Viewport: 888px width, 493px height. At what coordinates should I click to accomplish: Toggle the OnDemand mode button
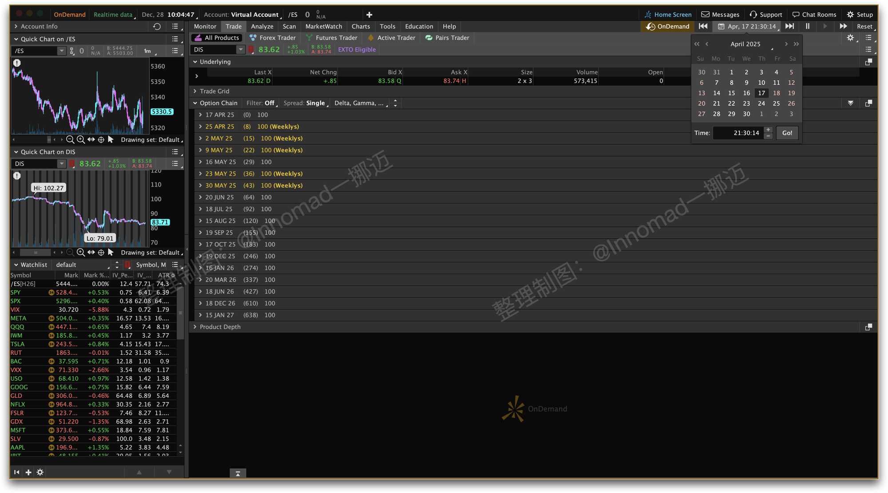[668, 27]
